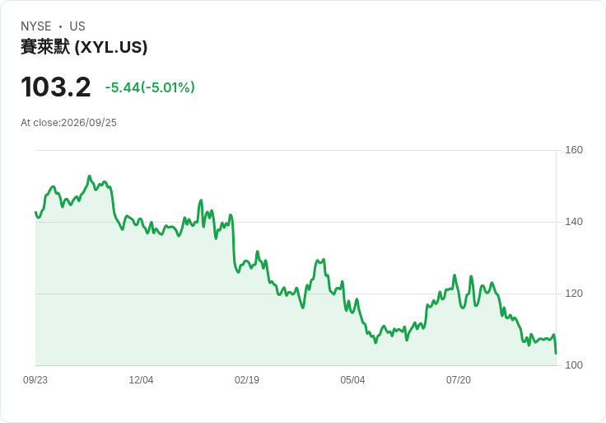
Task: Open the 賽萊默 (XYL.US) stock title
Action: (84, 47)
